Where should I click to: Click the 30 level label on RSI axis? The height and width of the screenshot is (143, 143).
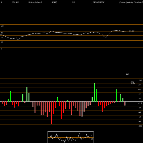click(x=2, y=42)
